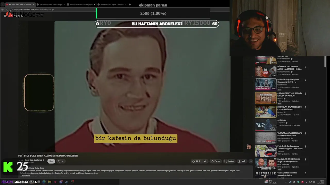Click 'The Polis' channel name in suggestions
The width and height of the screenshot is (330, 185).
click(280, 151)
